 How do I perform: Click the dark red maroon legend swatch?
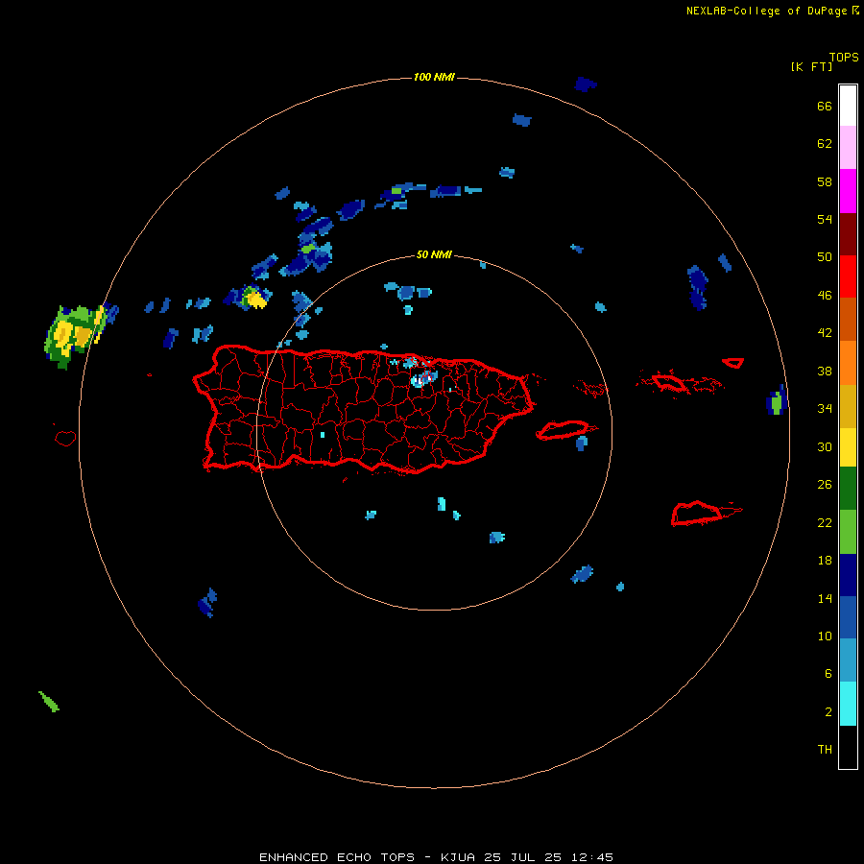(x=848, y=234)
